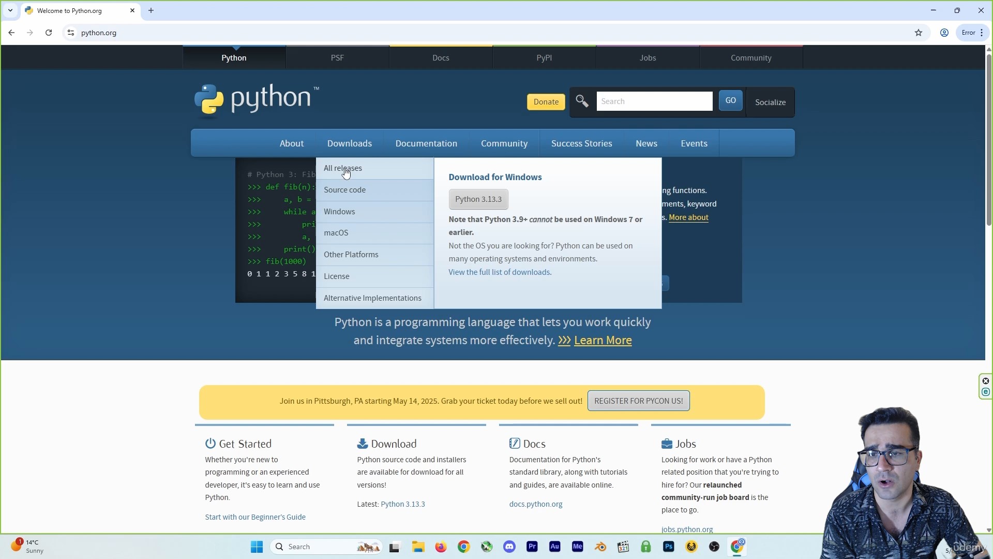Switch to the Jobs top tab
993x559 pixels.
pyautogui.click(x=648, y=57)
